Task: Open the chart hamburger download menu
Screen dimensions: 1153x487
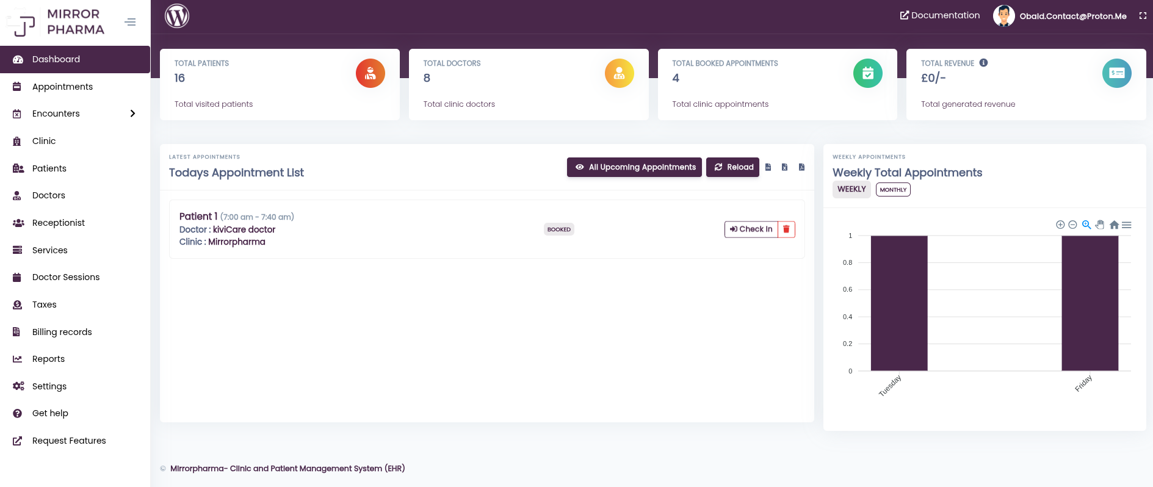Action: coord(1127,225)
